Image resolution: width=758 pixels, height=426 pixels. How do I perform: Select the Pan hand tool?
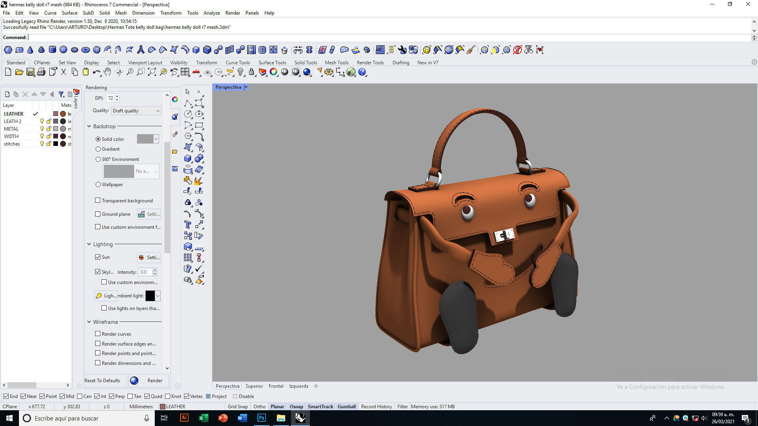[107, 72]
